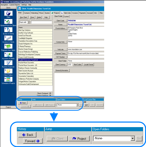Open the Client globe icon in sidebar
The image size is (146, 147).
[8, 13]
